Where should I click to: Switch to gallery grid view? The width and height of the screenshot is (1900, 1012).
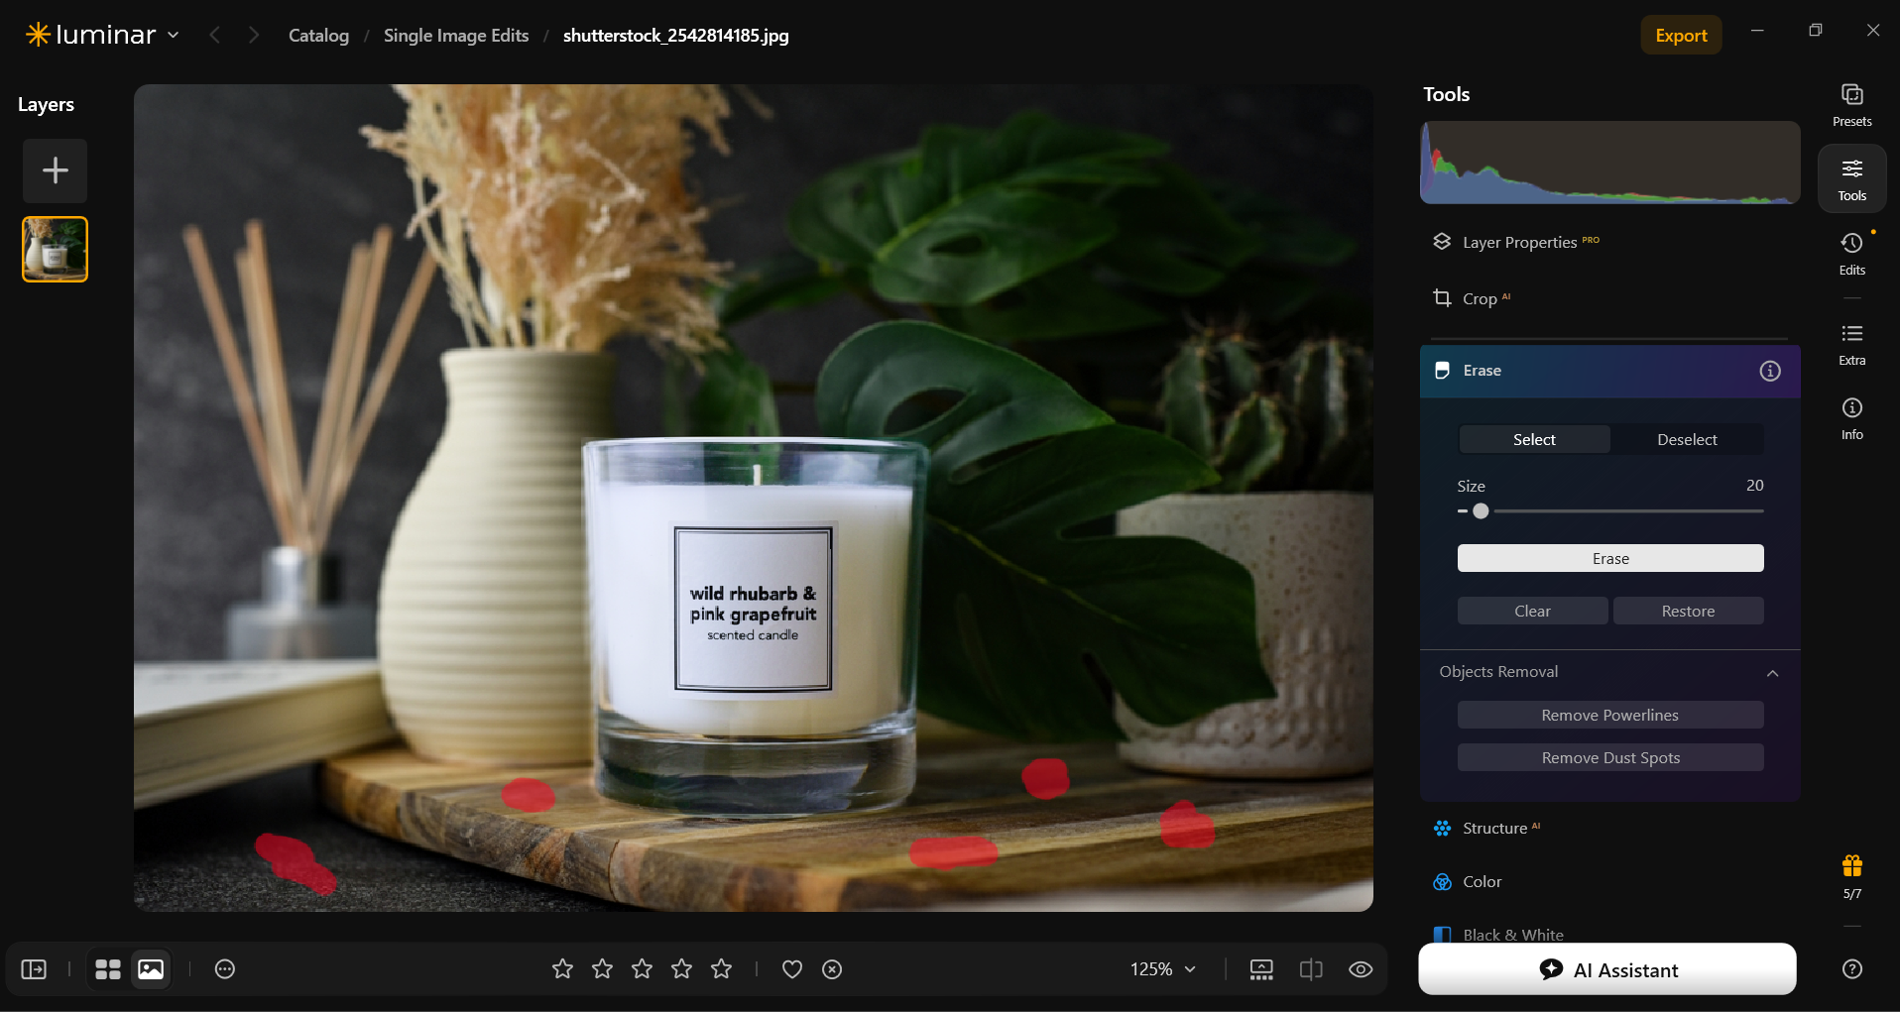coord(108,969)
